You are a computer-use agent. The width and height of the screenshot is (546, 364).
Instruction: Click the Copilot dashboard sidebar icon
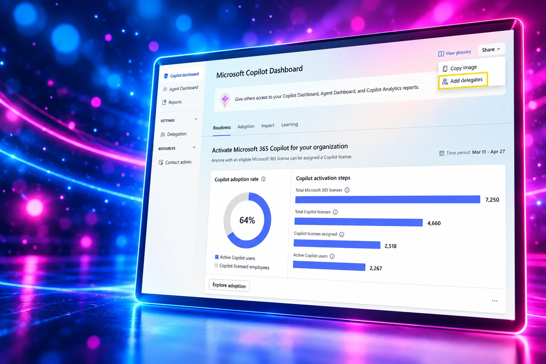(x=166, y=76)
